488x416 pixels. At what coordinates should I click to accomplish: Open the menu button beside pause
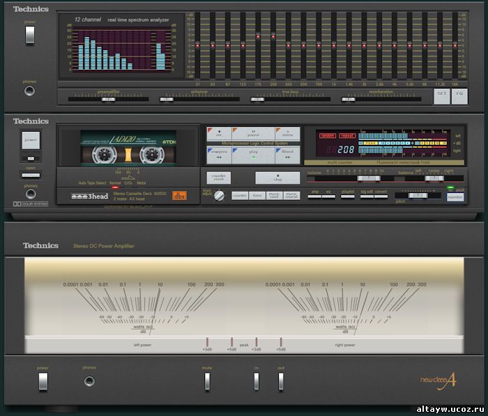tap(287, 134)
